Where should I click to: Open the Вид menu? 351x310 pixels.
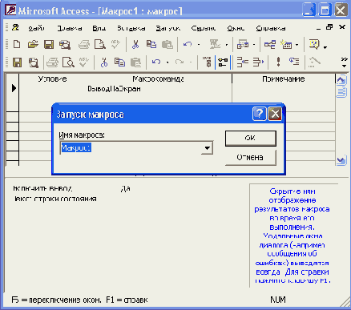(99, 28)
